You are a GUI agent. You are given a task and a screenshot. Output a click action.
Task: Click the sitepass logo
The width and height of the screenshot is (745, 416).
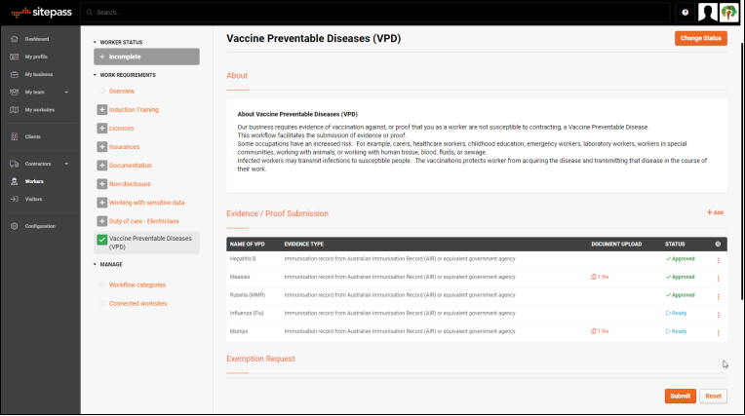pos(41,13)
